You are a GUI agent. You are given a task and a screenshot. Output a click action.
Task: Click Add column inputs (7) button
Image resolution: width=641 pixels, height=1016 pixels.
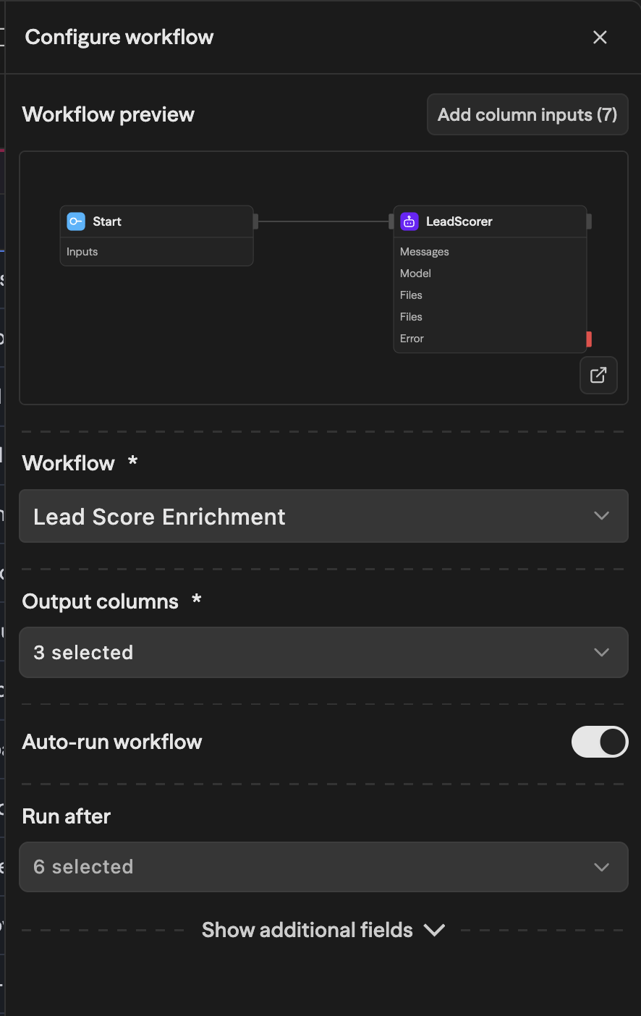pos(527,114)
